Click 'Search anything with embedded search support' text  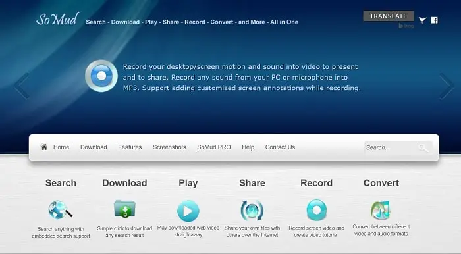click(61, 232)
